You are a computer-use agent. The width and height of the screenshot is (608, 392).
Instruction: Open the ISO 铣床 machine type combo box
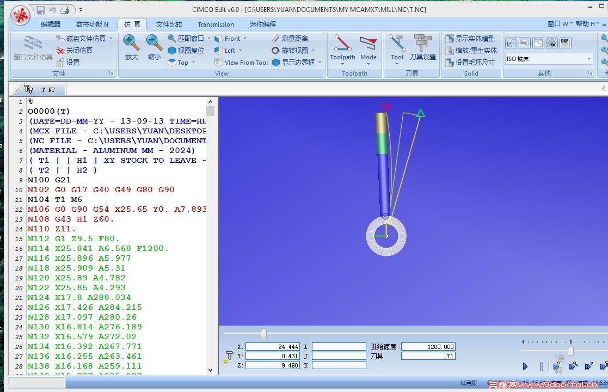pyautogui.click(x=549, y=59)
